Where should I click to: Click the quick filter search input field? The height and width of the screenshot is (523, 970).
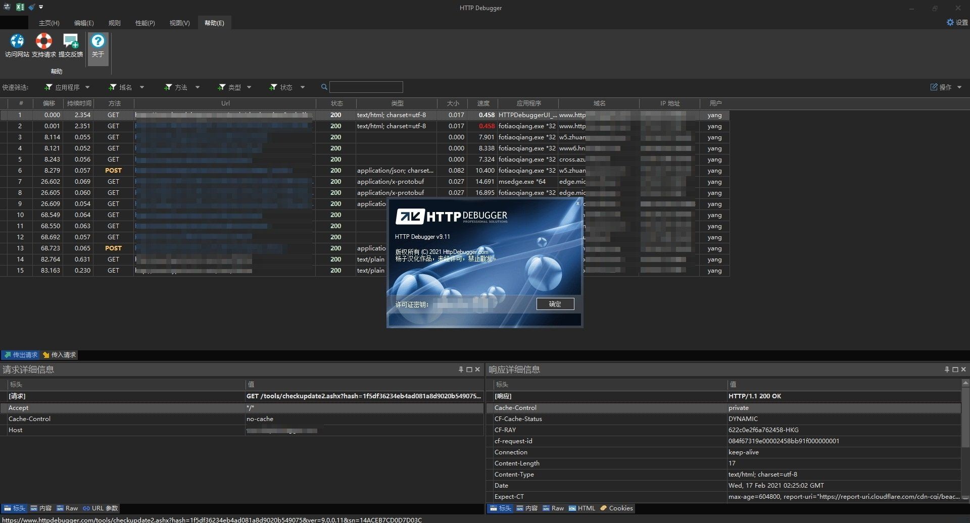click(366, 87)
